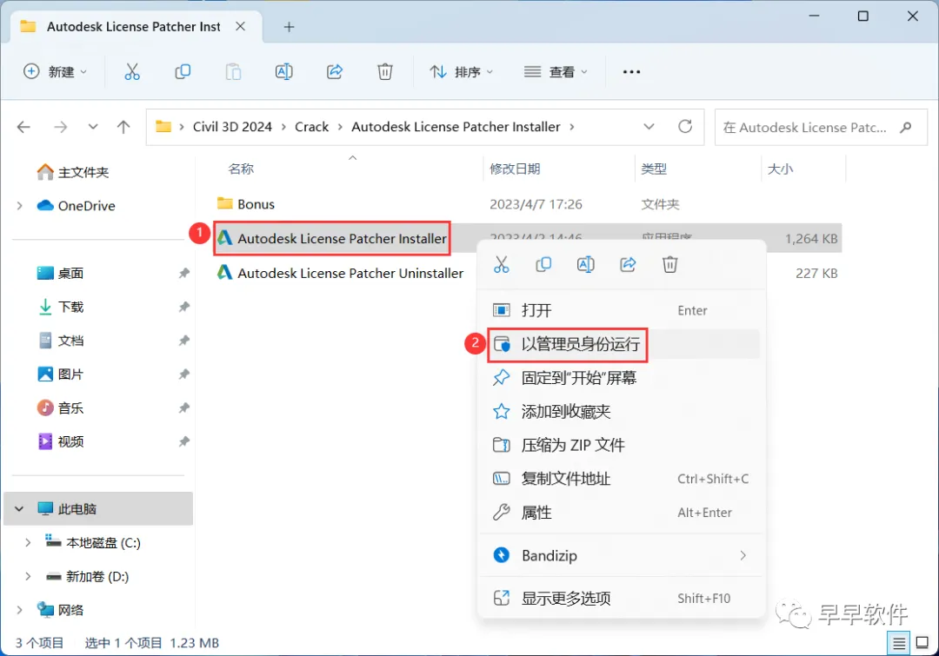Open the recent locations dropdown chevron
The height and width of the screenshot is (656, 939).
93,127
